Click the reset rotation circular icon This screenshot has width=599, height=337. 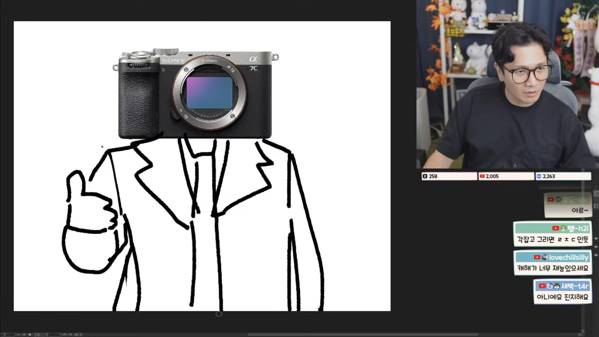pyautogui.click(x=76, y=334)
